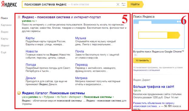
Task: Click the Яндекс logo
Action: pyautogui.click(x=9, y=5)
